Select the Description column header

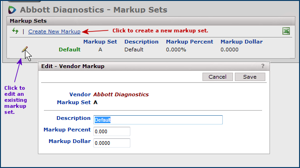point(141,42)
